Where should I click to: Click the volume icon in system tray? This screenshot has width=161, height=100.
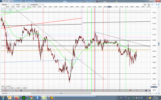[x=139, y=98]
